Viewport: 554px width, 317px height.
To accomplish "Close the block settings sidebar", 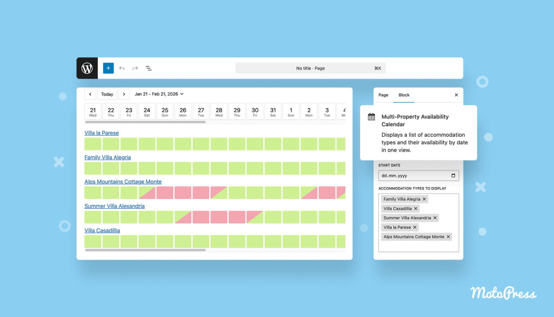I will pyautogui.click(x=456, y=95).
